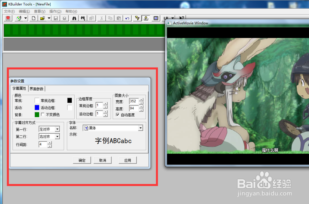Click the replace icon with R page
Image resolution: width=309 pixels, height=204 pixels.
tap(92, 18)
